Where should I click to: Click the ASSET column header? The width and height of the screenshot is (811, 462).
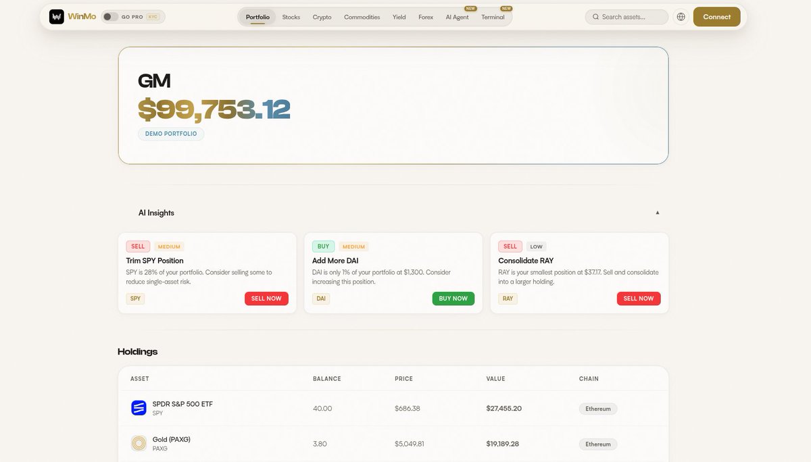coord(139,379)
